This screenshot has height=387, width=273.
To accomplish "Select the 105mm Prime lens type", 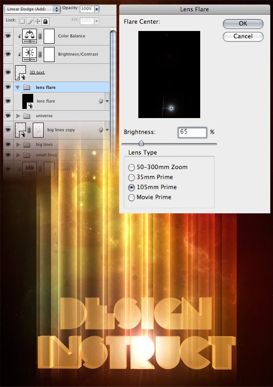I will 131,188.
